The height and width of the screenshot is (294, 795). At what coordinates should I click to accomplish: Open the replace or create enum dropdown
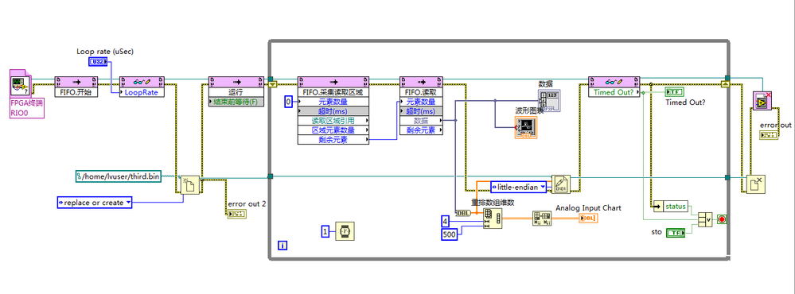[x=95, y=203]
